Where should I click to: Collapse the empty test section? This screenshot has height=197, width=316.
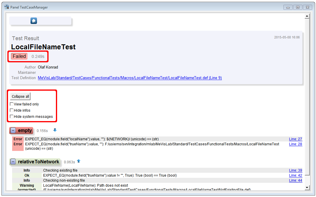13,131
